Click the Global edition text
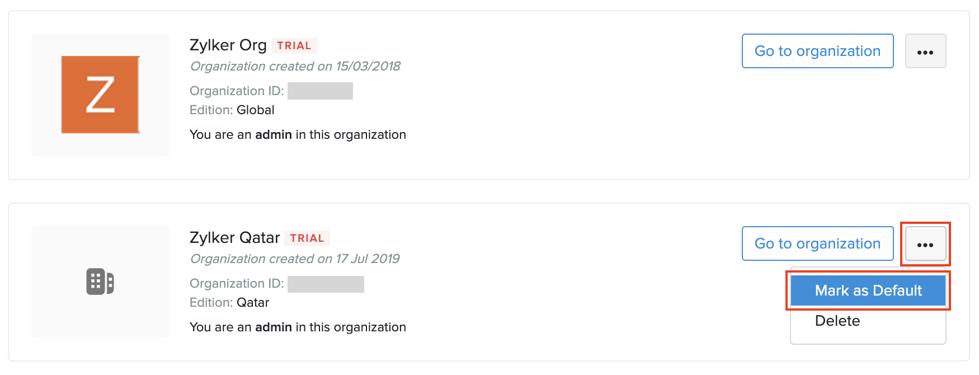This screenshot has height=375, width=979. [255, 110]
